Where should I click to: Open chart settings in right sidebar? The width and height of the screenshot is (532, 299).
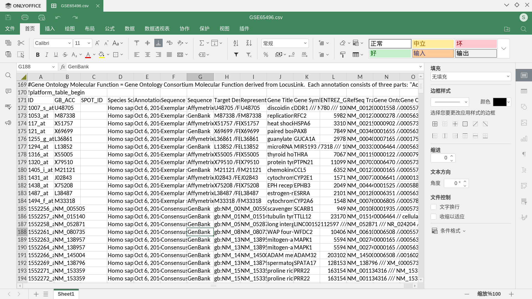pyautogui.click(x=524, y=138)
